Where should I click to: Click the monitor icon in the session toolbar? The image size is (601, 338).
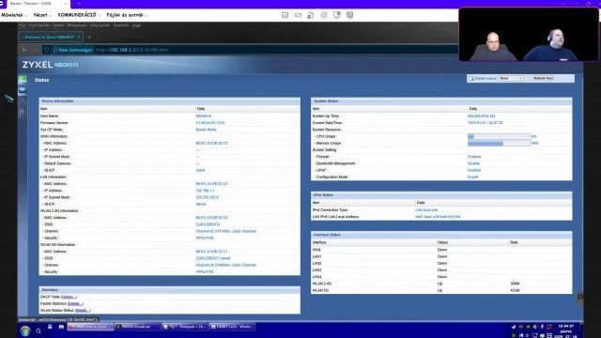pyautogui.click(x=337, y=15)
